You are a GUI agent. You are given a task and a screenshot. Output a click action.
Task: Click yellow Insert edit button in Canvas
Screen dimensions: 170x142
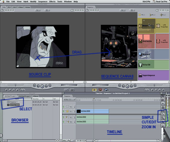click(94, 90)
